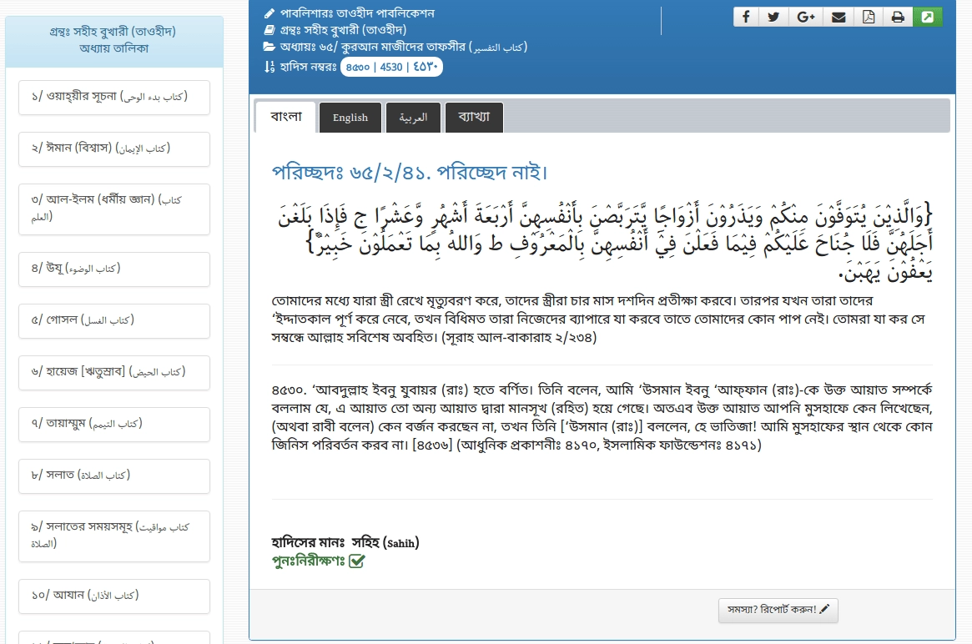Click hadith number badge 4530
Screen dimensions: 972x644
point(390,67)
